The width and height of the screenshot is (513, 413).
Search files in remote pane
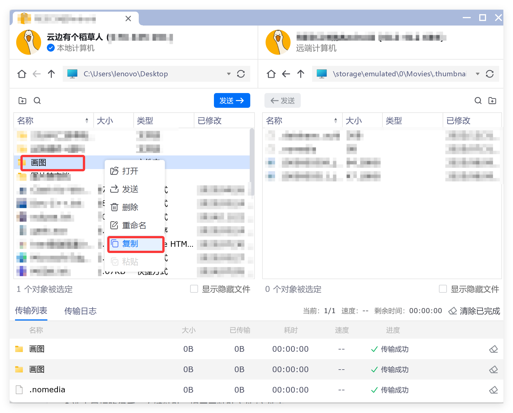[478, 101]
